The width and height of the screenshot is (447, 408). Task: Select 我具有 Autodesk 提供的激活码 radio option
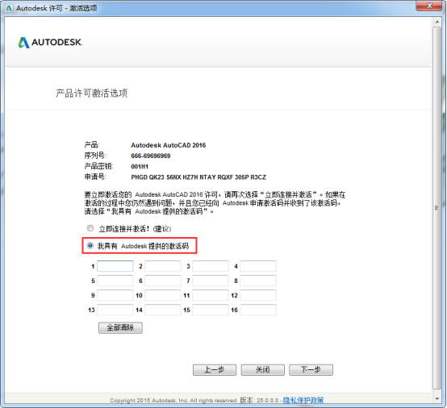click(90, 245)
